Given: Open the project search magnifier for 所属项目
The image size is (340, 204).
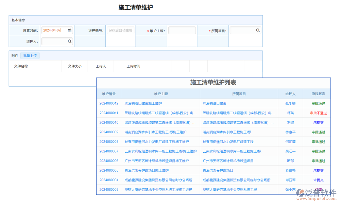Looking at the screenshot, I should click(258, 30).
